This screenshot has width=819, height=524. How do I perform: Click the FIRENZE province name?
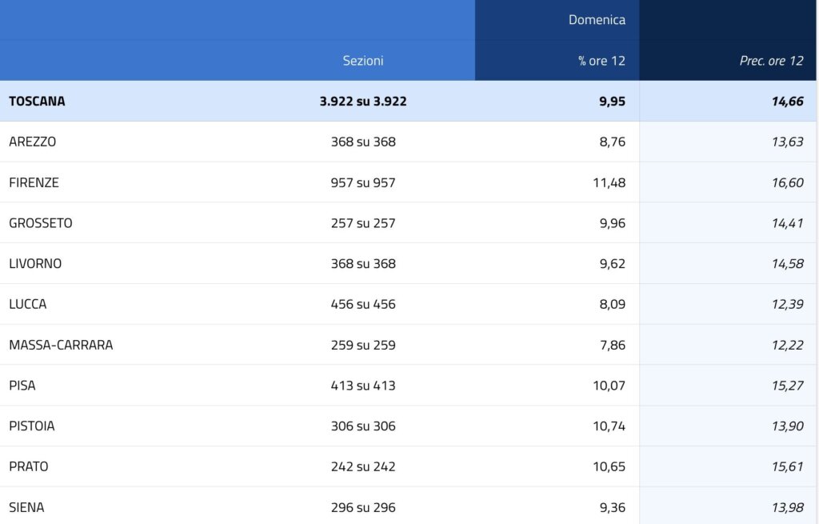tap(34, 182)
